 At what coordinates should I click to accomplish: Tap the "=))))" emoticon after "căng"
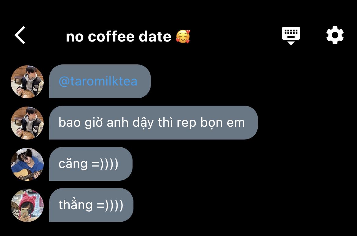pos(105,164)
